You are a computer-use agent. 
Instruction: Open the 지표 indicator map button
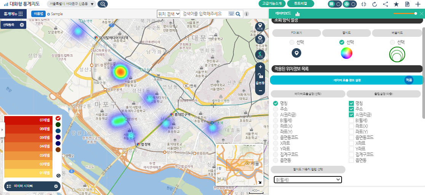(260, 27)
